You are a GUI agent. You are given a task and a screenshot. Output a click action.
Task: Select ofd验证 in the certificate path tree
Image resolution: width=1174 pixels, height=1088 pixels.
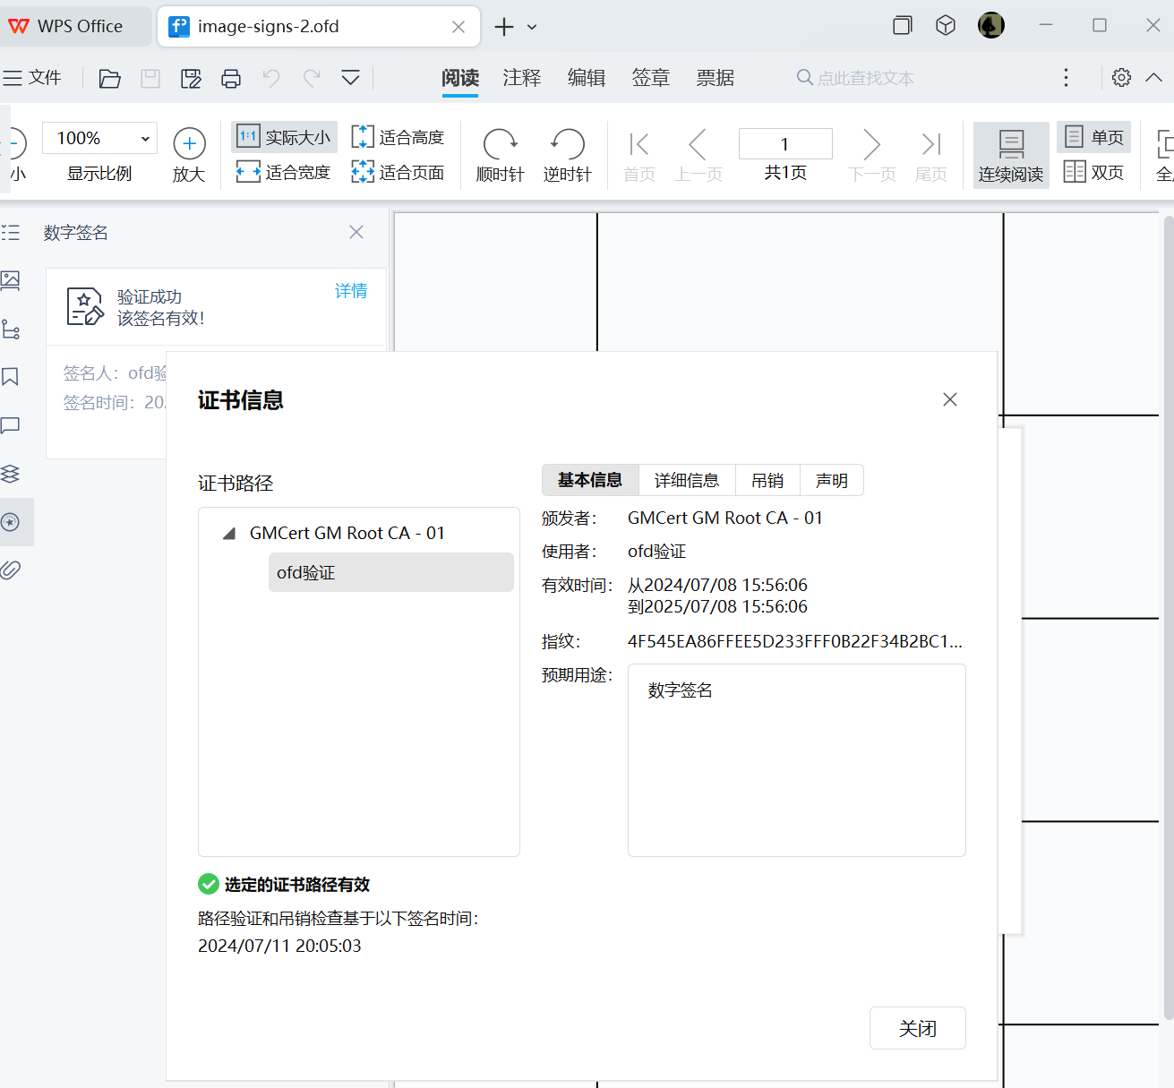click(390, 572)
